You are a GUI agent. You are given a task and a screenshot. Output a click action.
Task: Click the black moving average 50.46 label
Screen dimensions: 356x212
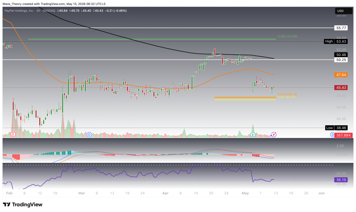[x=341, y=55]
